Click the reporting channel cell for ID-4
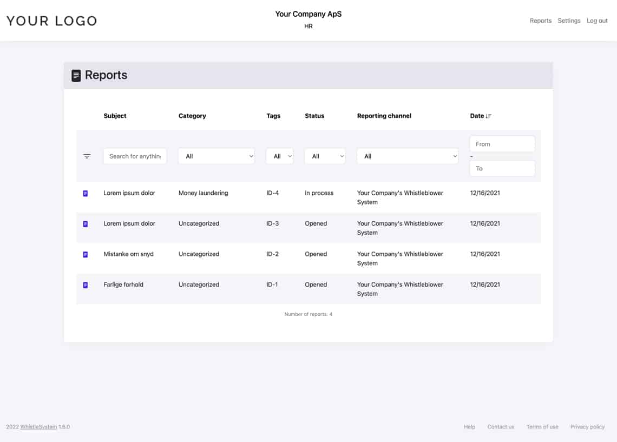 [400, 197]
